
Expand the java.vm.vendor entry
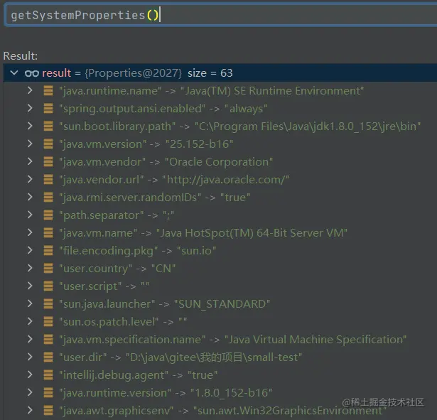pyautogui.click(x=30, y=161)
